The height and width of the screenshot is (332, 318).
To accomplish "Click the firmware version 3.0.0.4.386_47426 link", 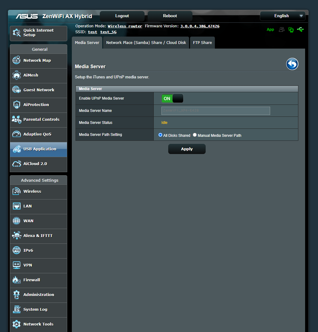I will coord(200,26).
